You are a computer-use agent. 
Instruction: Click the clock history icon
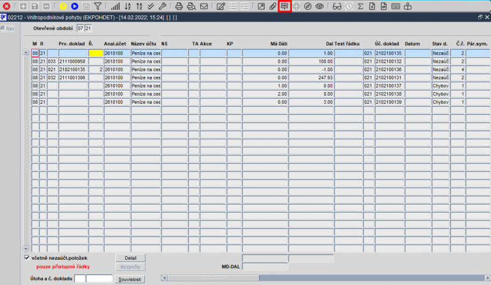point(349,6)
